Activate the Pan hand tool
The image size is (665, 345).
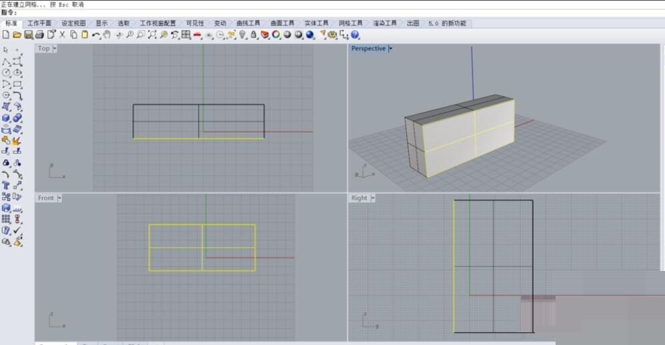point(107,35)
